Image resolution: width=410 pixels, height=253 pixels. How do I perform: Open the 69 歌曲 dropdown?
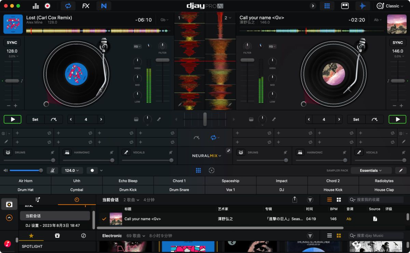click(x=136, y=236)
